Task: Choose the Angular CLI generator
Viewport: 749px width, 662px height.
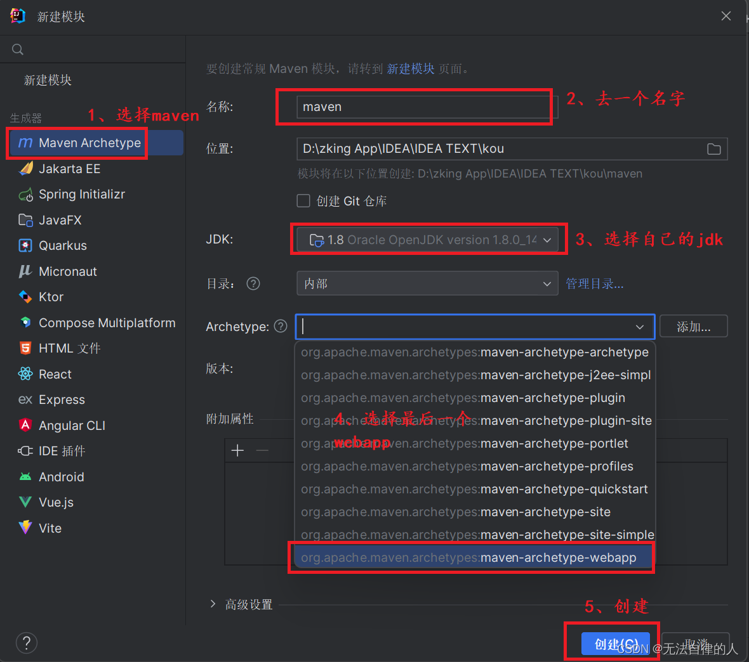Action: coord(72,425)
